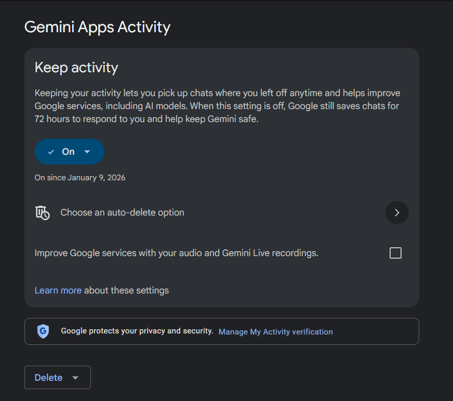Click the checkmark icon in On button
Image resolution: width=453 pixels, height=401 pixels.
pos(51,152)
